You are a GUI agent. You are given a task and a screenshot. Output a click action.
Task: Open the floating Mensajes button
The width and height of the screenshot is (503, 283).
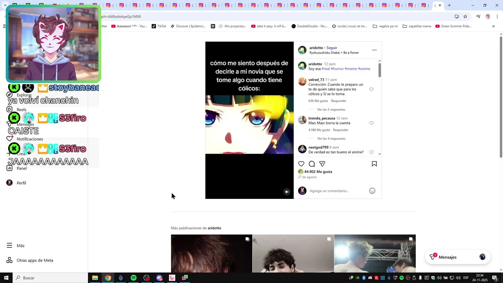tap(458, 257)
